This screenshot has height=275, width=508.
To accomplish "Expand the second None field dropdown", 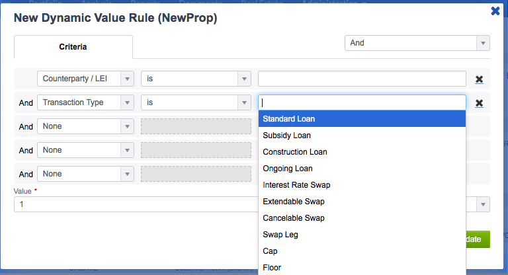I will [127, 150].
